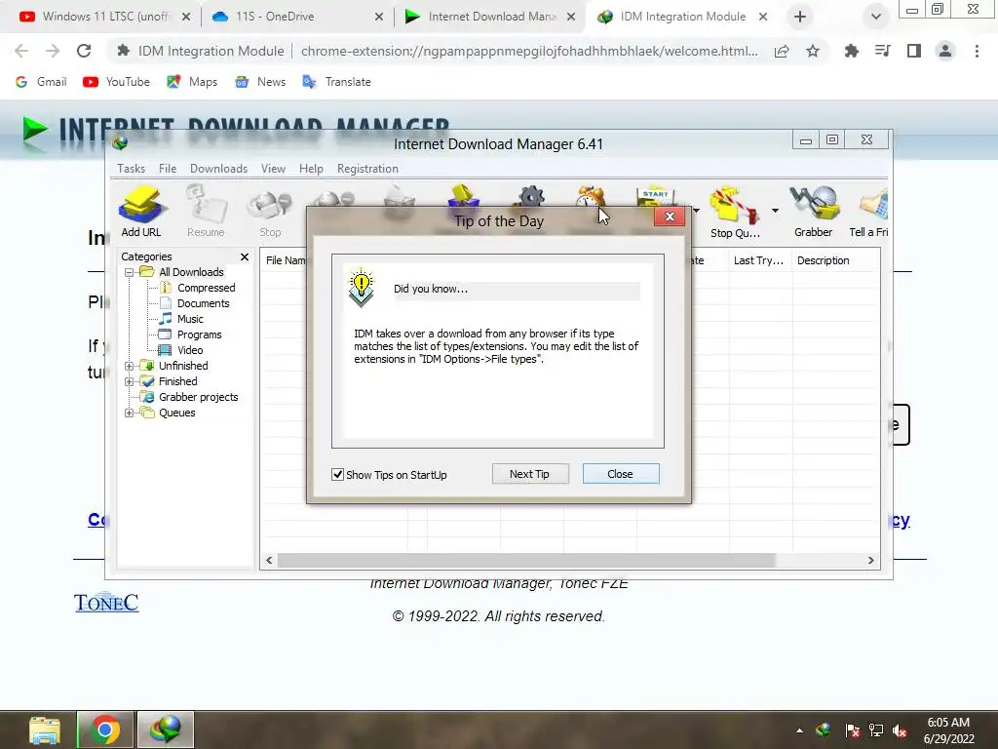The image size is (998, 749).
Task: Select the Documents category
Action: tap(203, 304)
